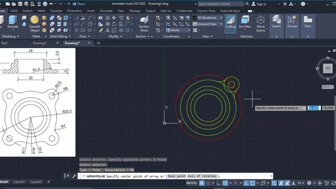The height and width of the screenshot is (189, 336).
Task: Add a new drawing tab with plus
Action: [98, 43]
